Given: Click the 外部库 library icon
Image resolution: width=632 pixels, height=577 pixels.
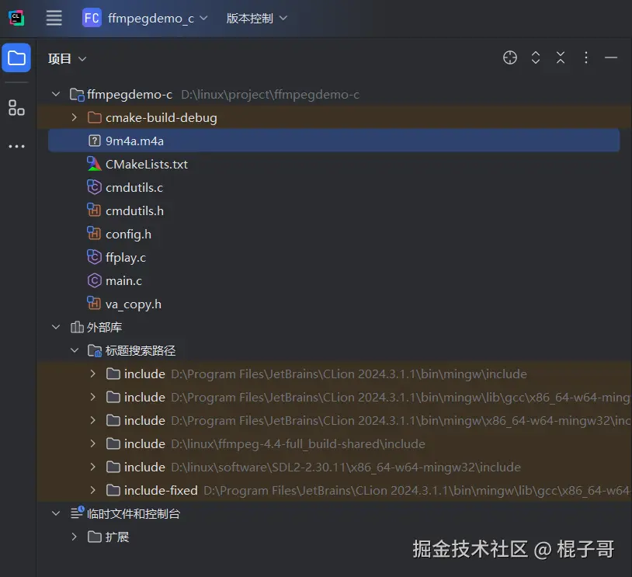Looking at the screenshot, I should point(77,327).
